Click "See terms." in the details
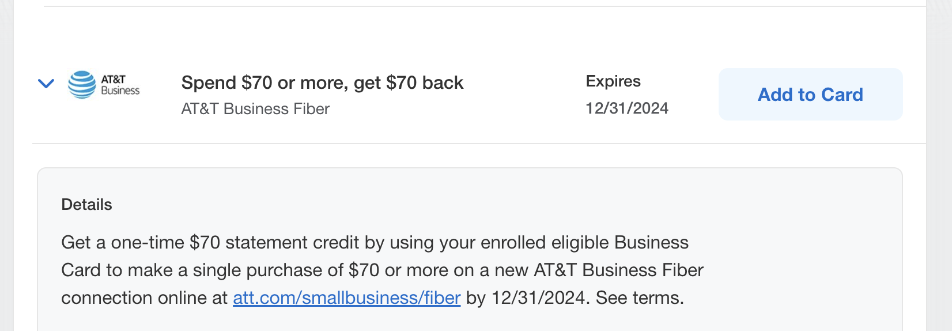 [640, 298]
